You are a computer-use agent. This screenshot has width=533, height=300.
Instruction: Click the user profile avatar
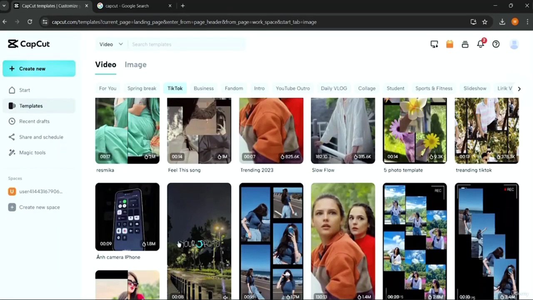(514, 44)
